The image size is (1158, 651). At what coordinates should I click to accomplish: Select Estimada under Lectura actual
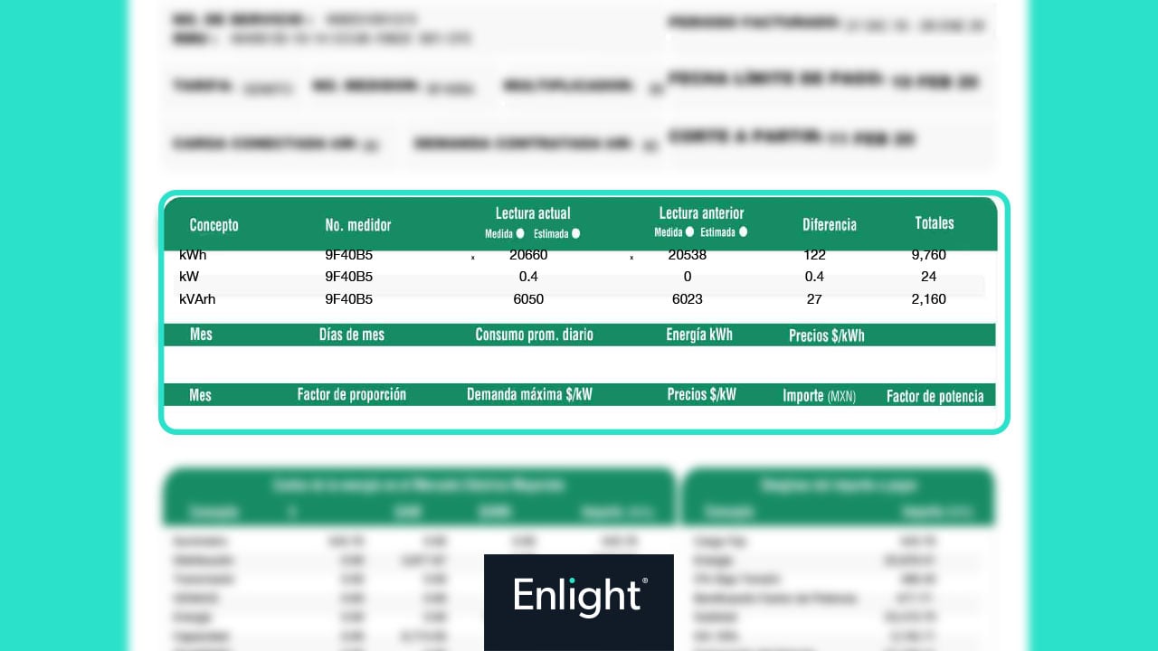[x=575, y=233]
